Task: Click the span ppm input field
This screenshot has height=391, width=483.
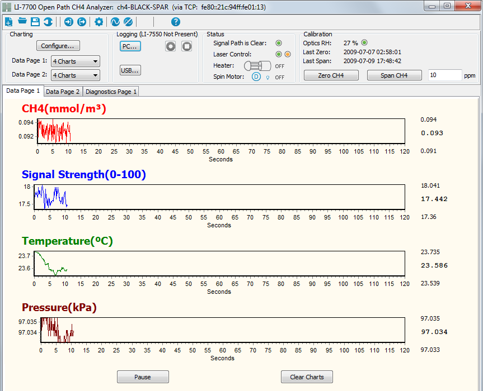Action: click(x=445, y=75)
